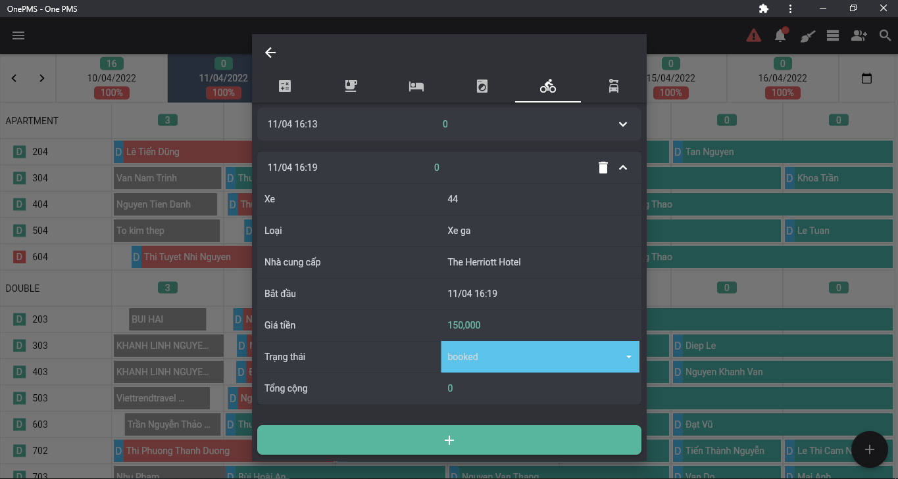898x479 pixels.
Task: Click room 204 status D badge
Action: click(x=20, y=152)
